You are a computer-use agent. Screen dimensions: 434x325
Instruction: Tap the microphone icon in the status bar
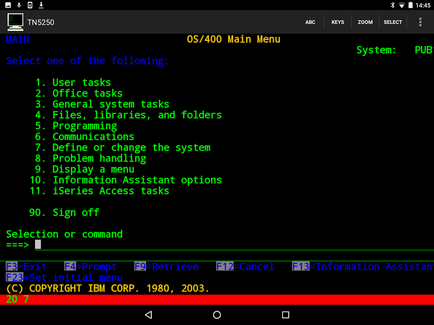[x=19, y=5]
